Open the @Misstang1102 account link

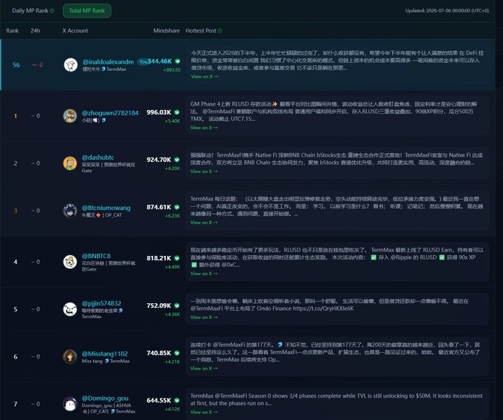(104, 353)
